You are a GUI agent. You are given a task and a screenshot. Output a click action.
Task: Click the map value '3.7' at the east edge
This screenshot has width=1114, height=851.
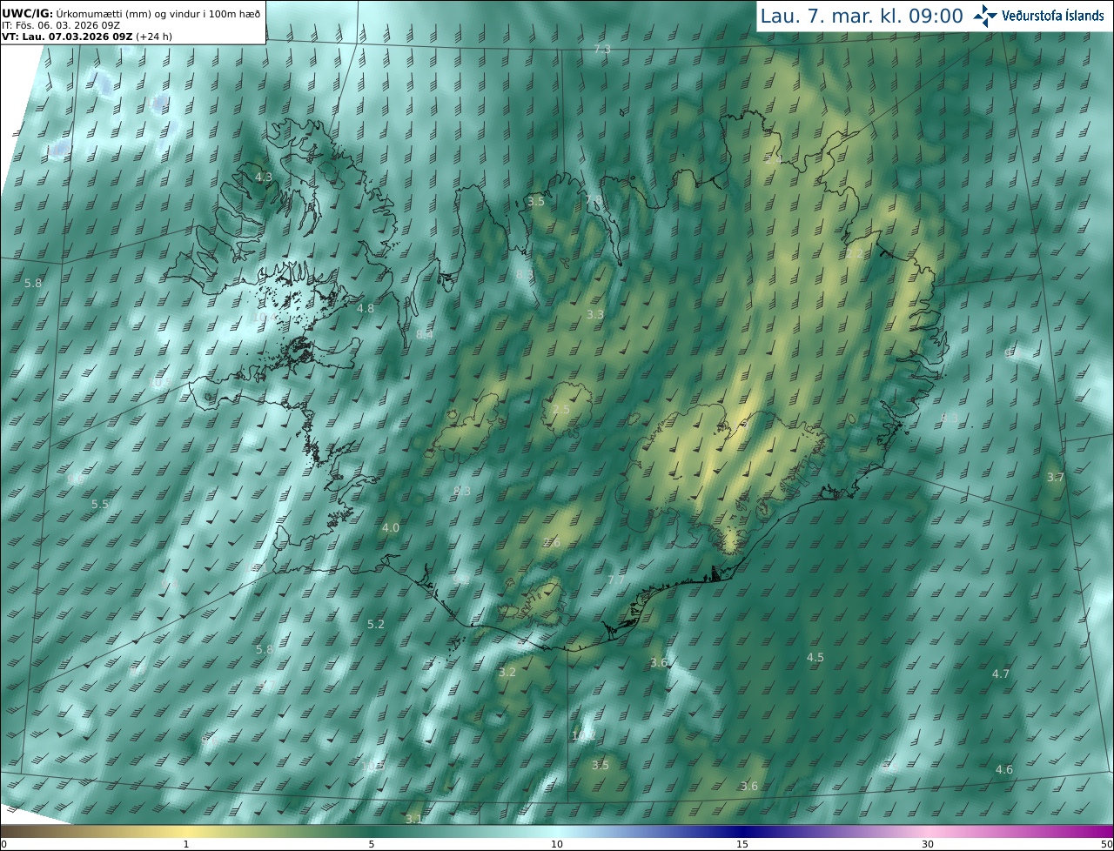pos(1056,477)
